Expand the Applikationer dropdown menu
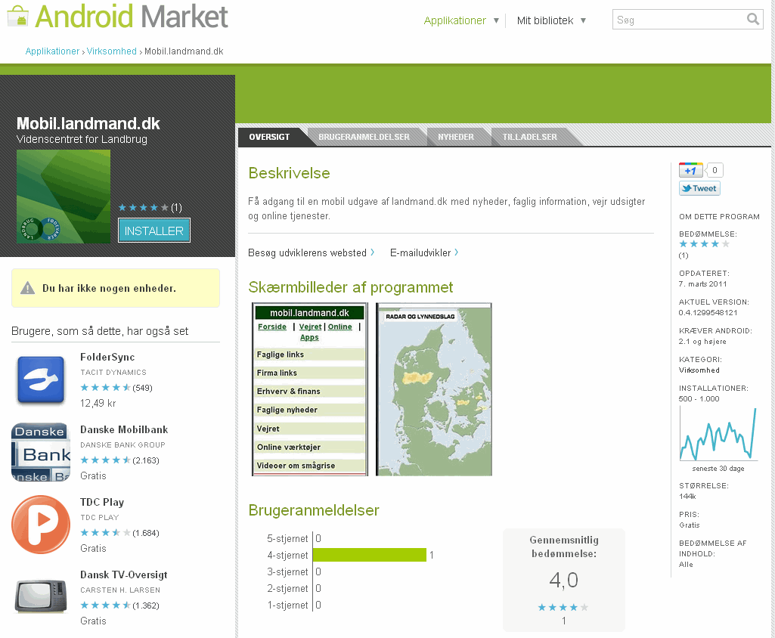Viewport: 775px width, 638px height. click(461, 20)
